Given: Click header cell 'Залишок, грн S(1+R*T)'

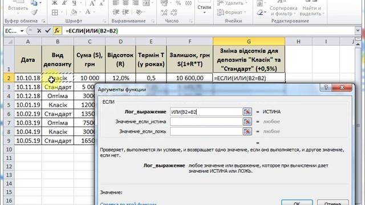Looking at the screenshot, I should click(190, 59).
